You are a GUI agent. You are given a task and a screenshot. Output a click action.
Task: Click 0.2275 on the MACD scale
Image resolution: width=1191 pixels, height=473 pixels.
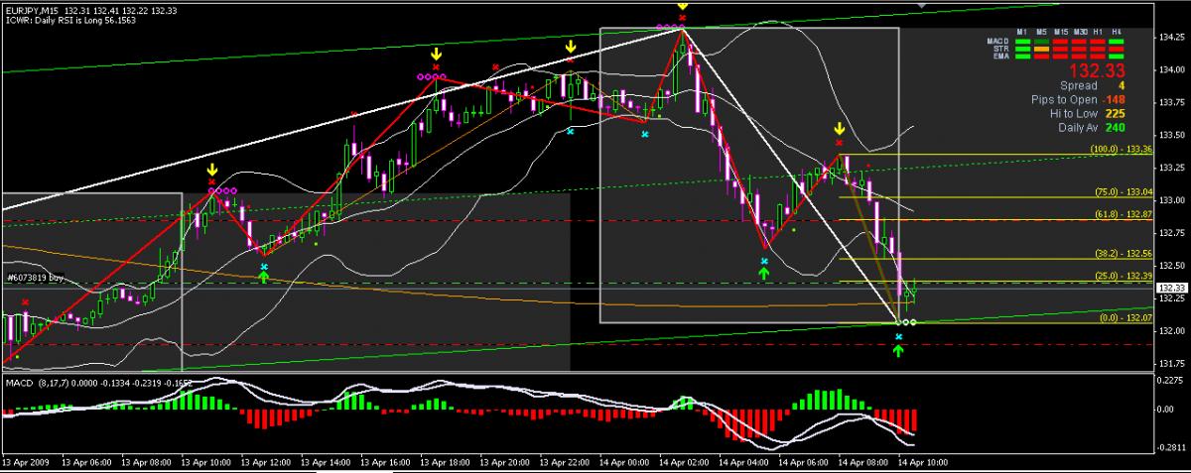(1172, 379)
